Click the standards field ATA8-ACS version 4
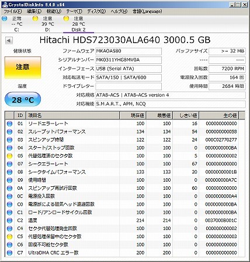Screen dimensions: 250x262 click(x=171, y=95)
